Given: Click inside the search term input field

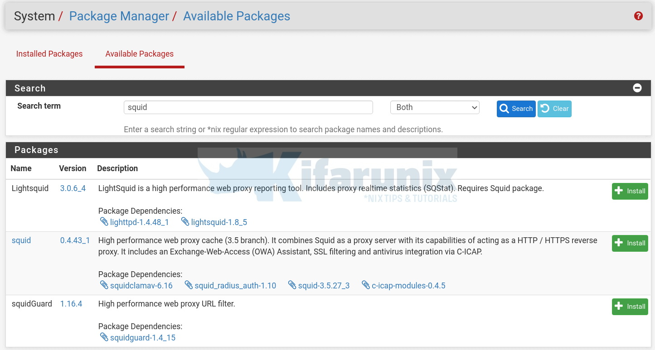Looking at the screenshot, I should pos(248,107).
